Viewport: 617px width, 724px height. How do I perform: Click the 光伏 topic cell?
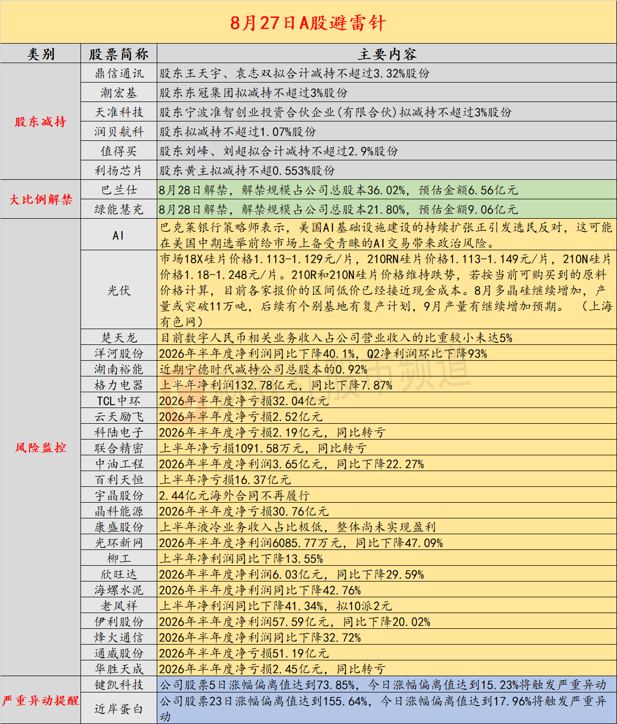tap(119, 290)
